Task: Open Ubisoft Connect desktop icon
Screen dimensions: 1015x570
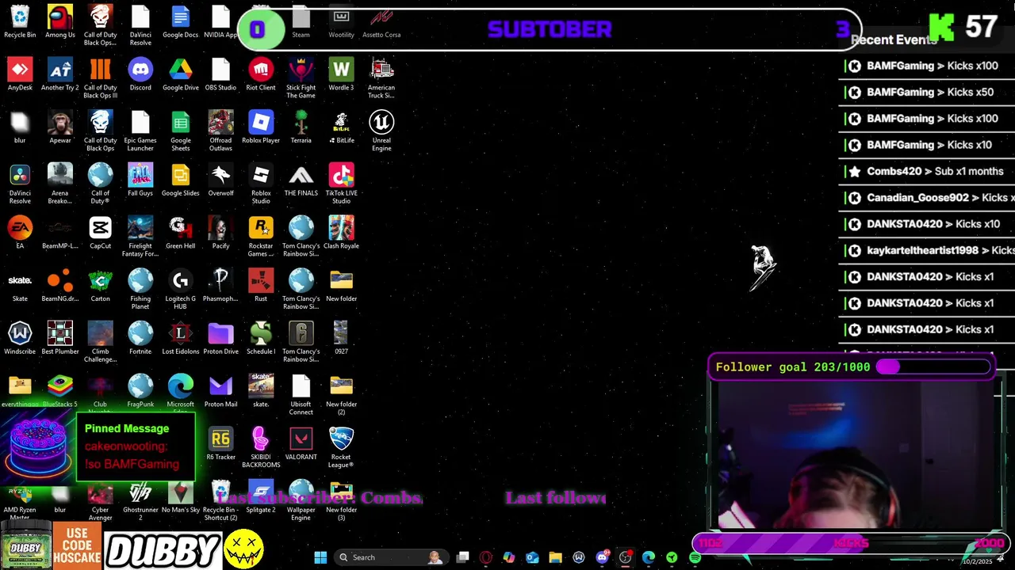Action: 301,395
